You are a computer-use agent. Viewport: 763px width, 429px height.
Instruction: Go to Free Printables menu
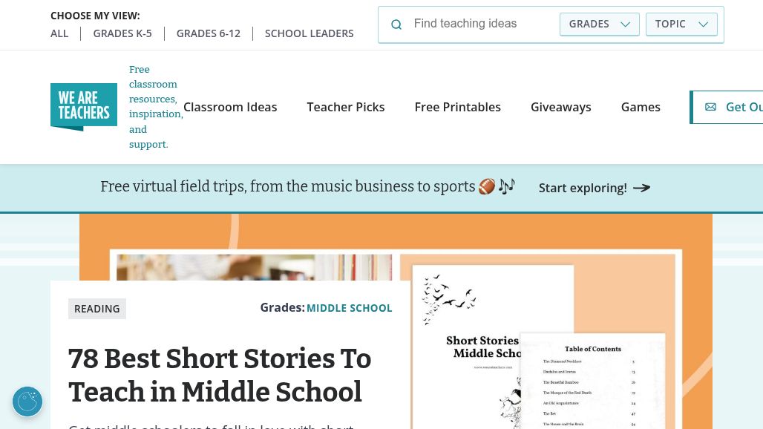458,107
